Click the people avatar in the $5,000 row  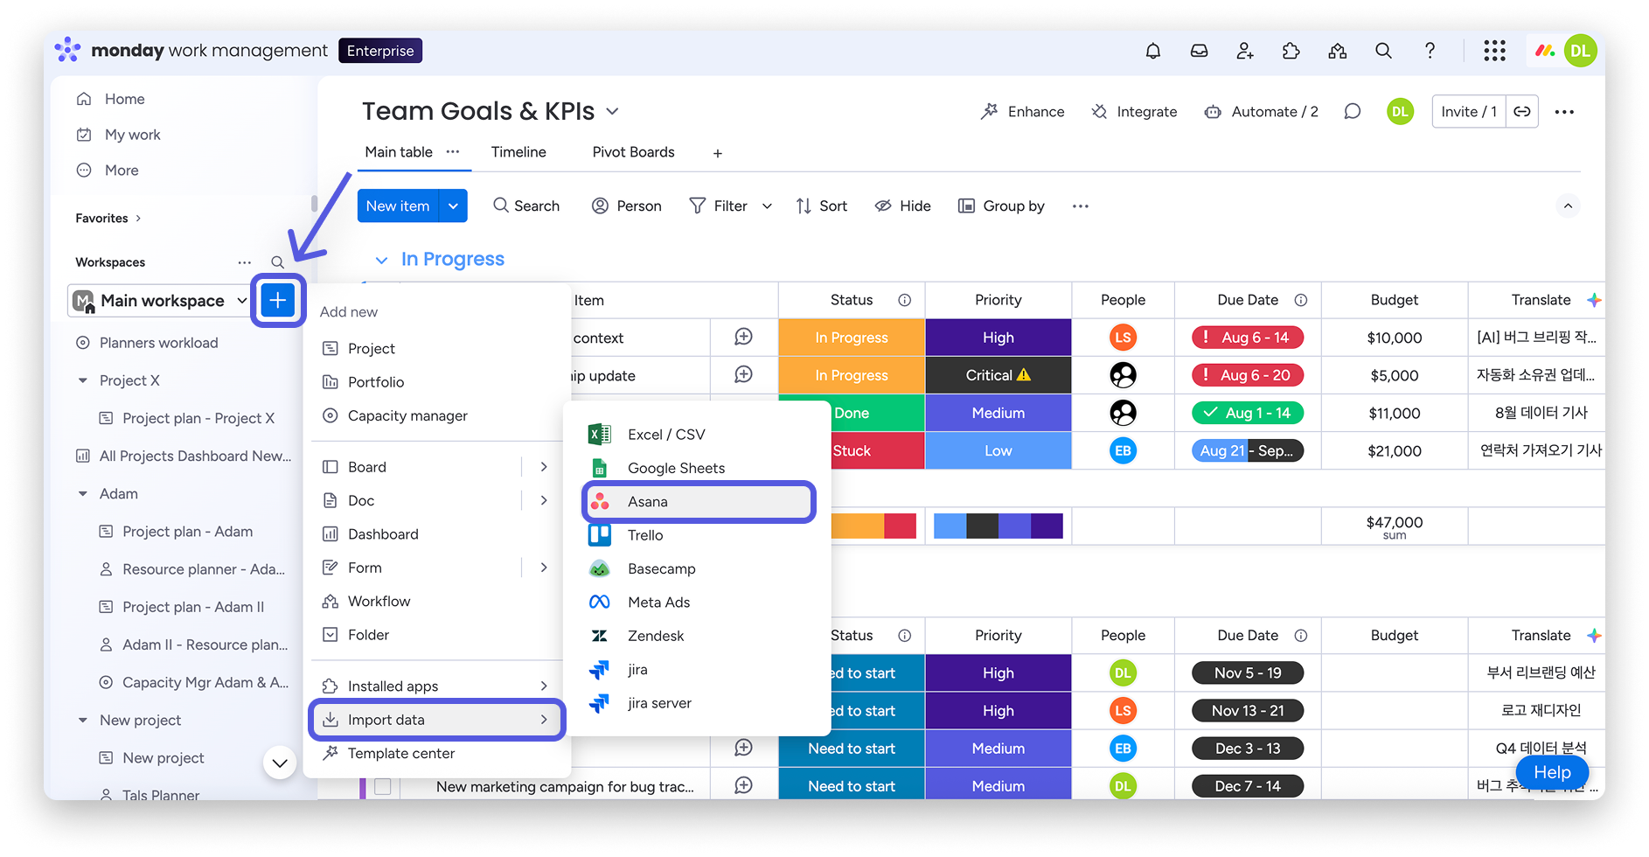click(x=1124, y=375)
